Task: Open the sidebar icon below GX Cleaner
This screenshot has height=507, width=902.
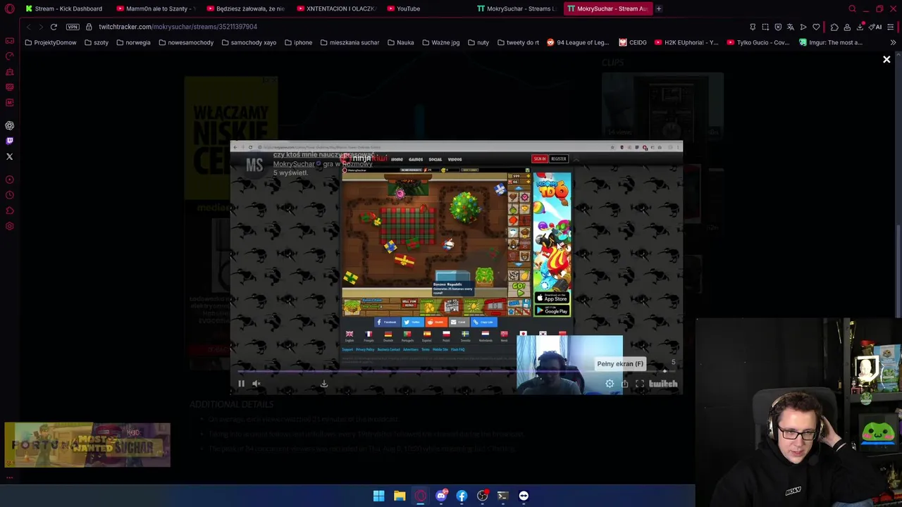Action: coord(10,87)
